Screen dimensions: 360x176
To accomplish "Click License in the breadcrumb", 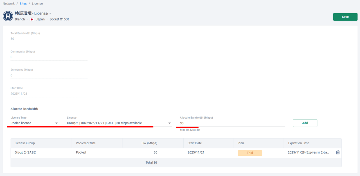I will click(37, 4).
